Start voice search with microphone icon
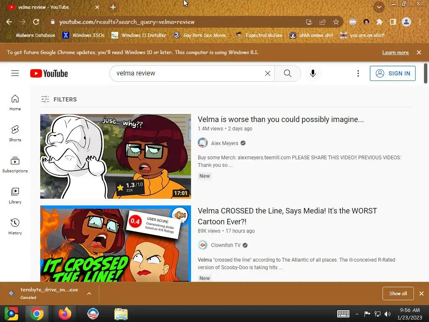The width and height of the screenshot is (429, 322). [313, 73]
